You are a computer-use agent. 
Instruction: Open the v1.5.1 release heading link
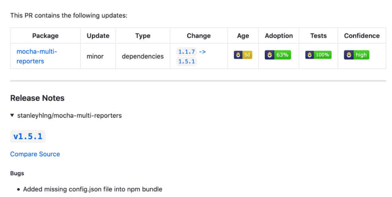[28, 137]
